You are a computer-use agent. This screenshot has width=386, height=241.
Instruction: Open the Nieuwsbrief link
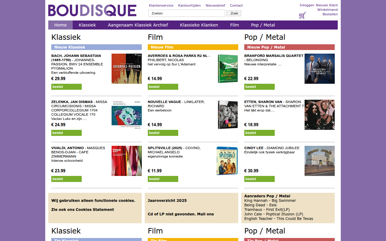(x=215, y=5)
